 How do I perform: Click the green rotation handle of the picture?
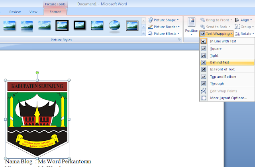point(37,73)
